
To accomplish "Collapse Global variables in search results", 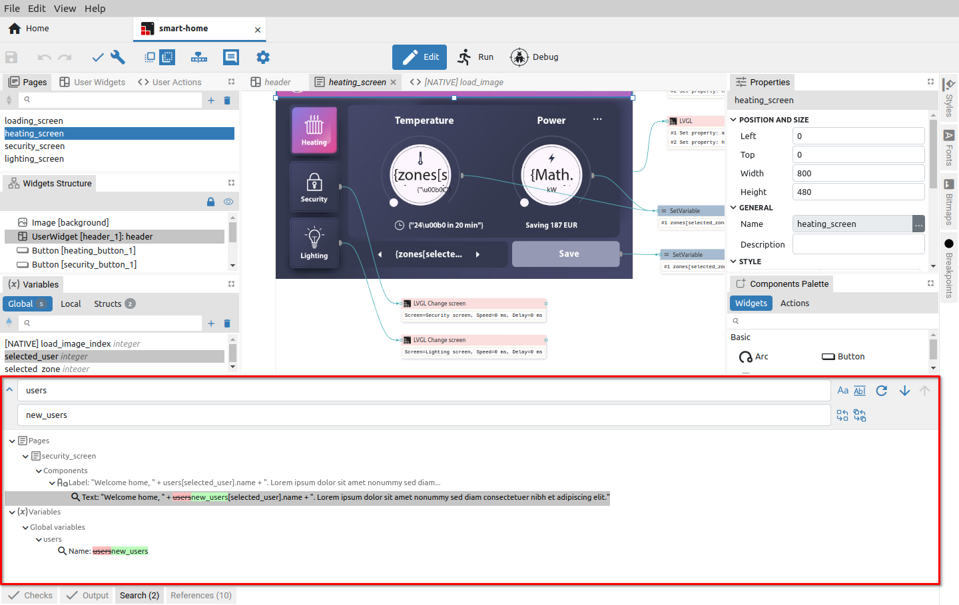I will coord(26,528).
